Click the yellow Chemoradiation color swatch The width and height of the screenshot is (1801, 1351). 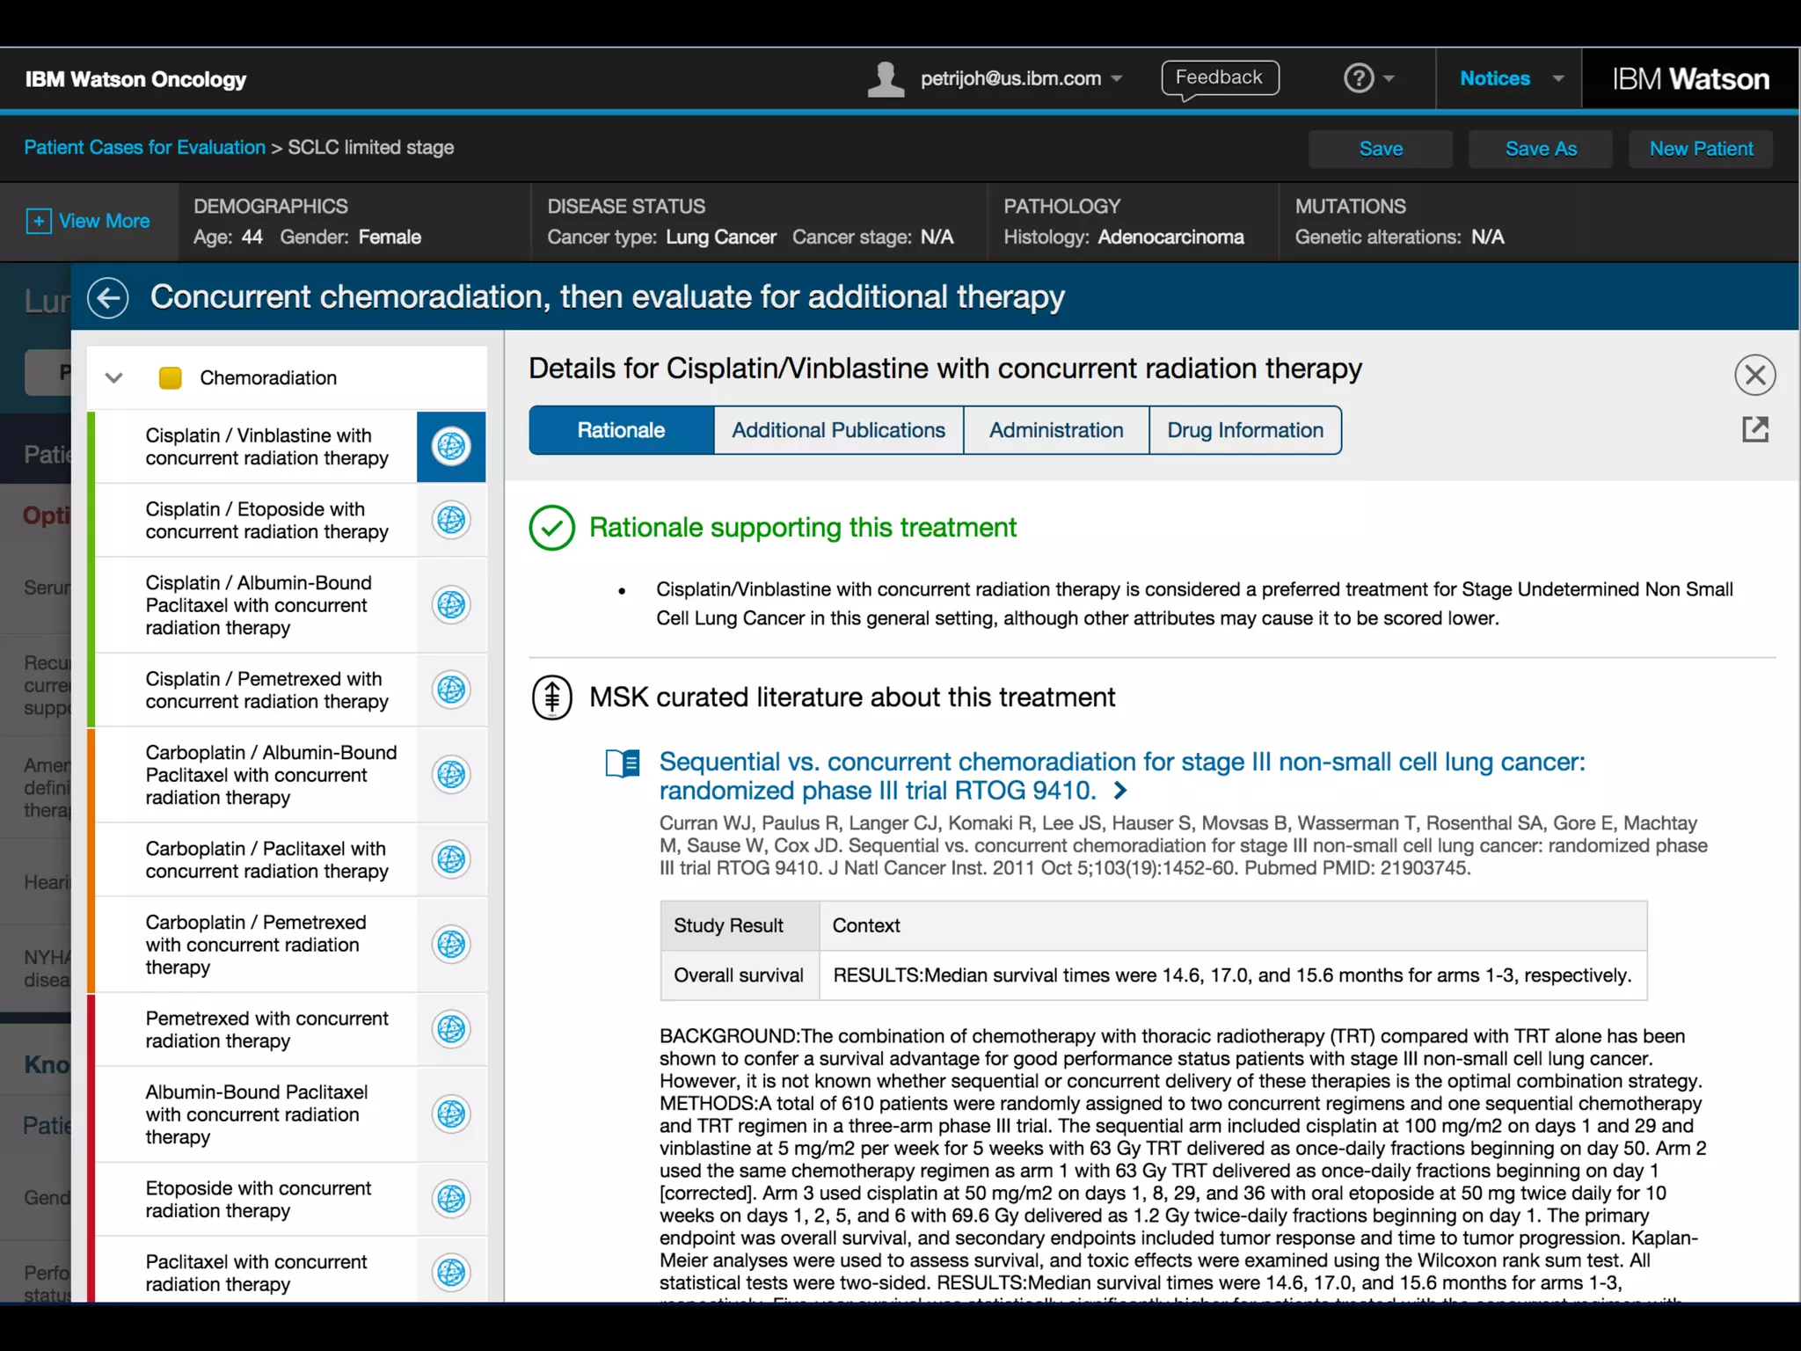click(x=170, y=378)
